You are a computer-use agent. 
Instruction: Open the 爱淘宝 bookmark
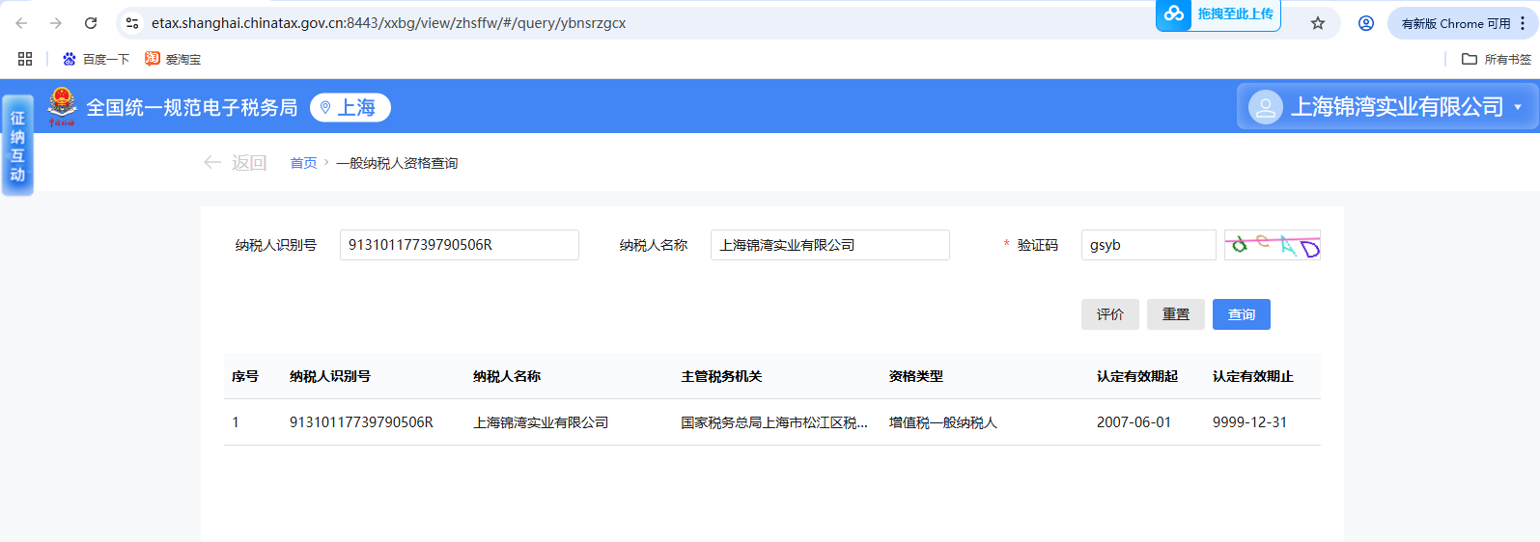click(173, 59)
